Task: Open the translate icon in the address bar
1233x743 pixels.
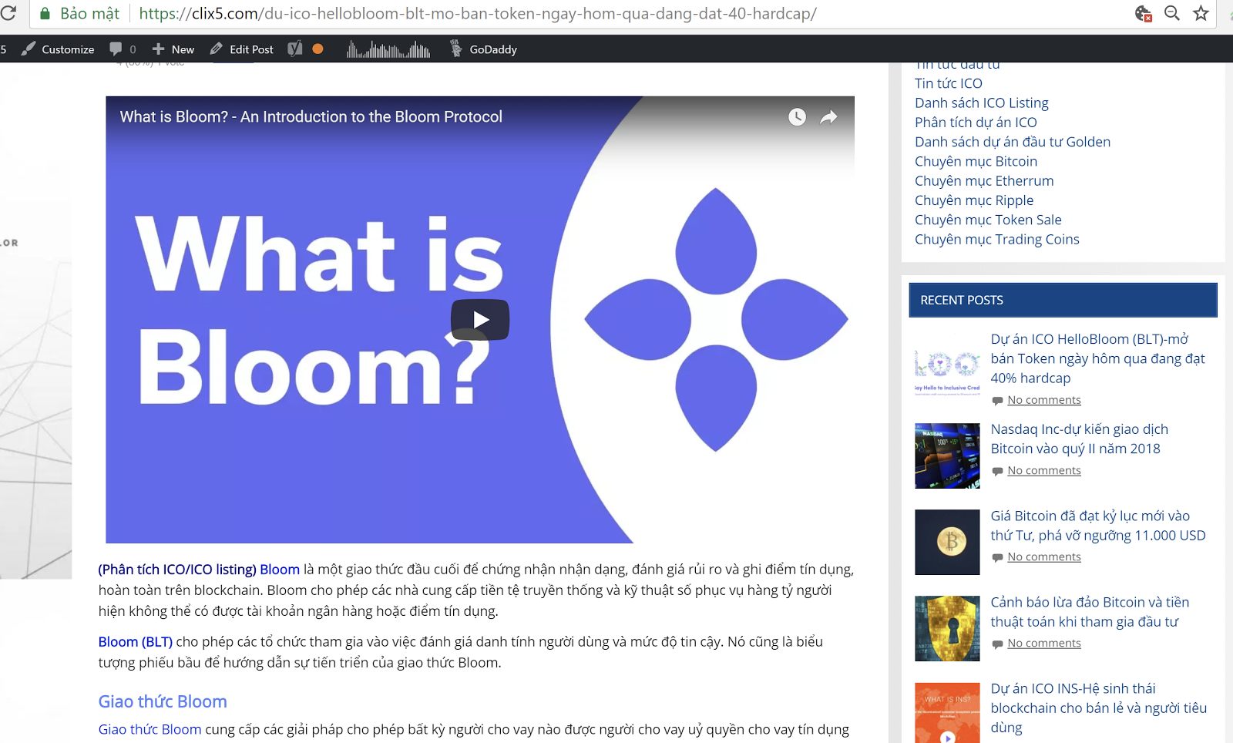Action: pos(1143,13)
